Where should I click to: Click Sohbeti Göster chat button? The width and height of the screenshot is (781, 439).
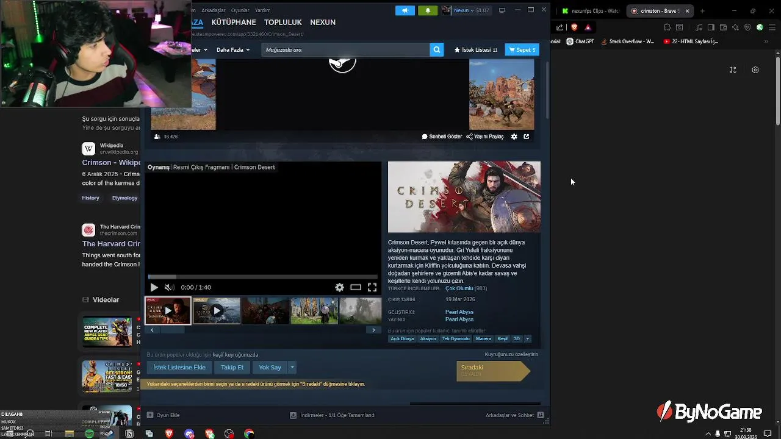442,137
